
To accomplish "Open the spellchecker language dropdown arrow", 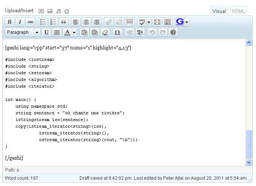I will [149, 22].
